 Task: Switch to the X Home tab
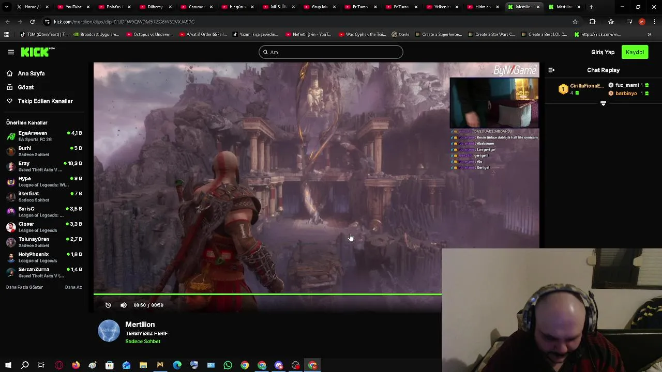pyautogui.click(x=31, y=7)
